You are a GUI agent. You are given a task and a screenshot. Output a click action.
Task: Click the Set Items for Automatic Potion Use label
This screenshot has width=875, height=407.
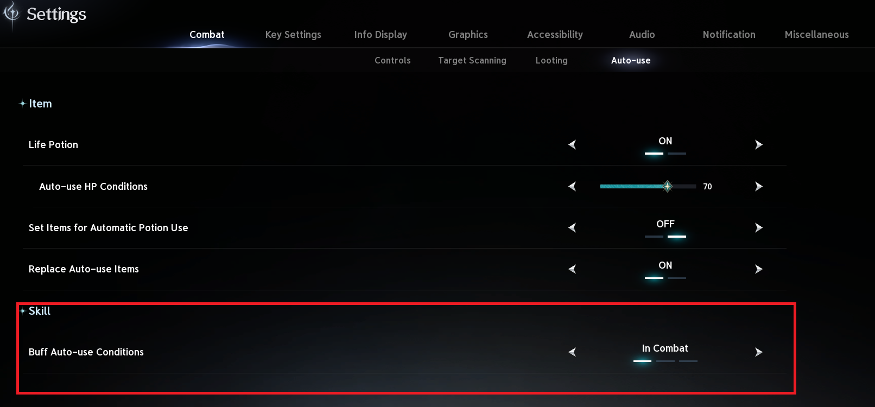[109, 228]
